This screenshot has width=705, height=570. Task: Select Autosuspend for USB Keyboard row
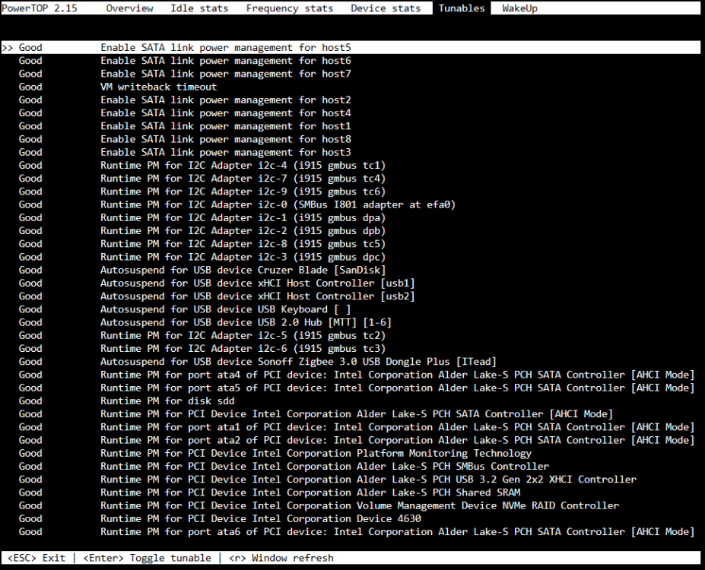[351, 309]
